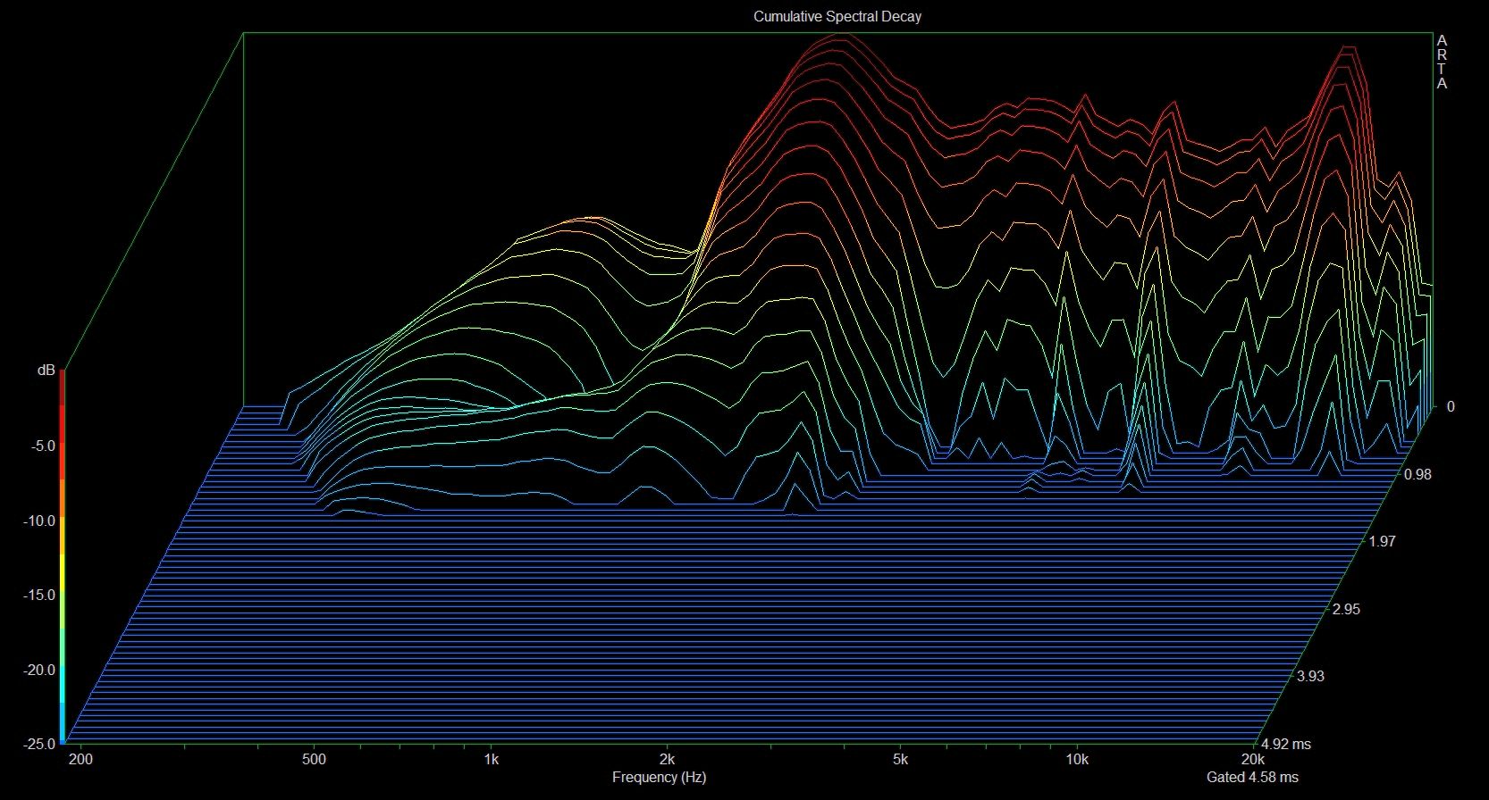Screen dimensions: 1489x800
Task: Click the 4.92 ms time axis label
Action: [x=1285, y=744]
